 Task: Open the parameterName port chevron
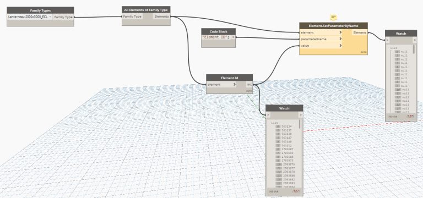340,39
